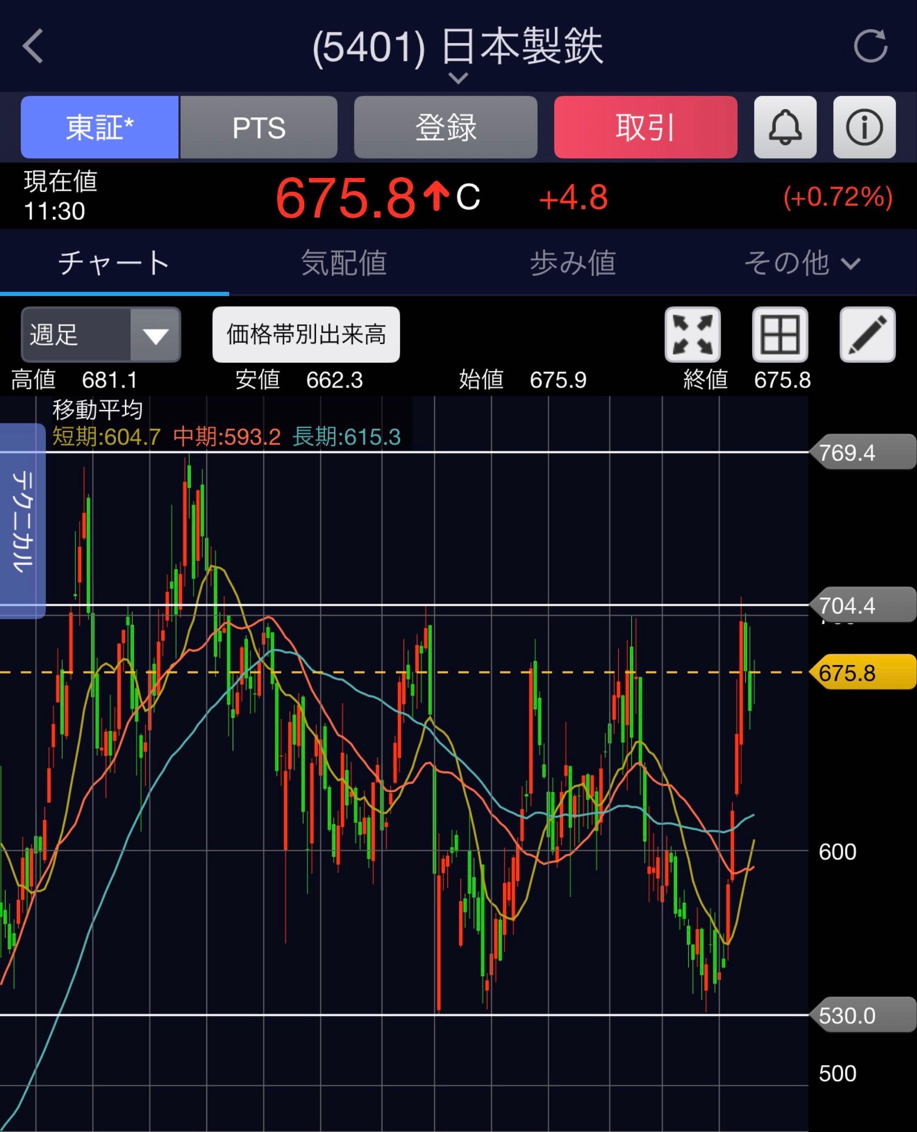917x1132 pixels.
Task: Expand stock selector chevron under title
Action: coord(458,78)
